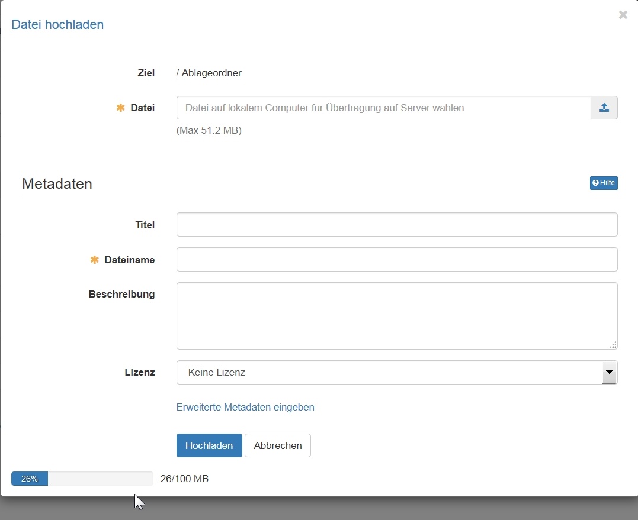Click into the Dateiname text field
The width and height of the screenshot is (638, 520).
point(396,260)
